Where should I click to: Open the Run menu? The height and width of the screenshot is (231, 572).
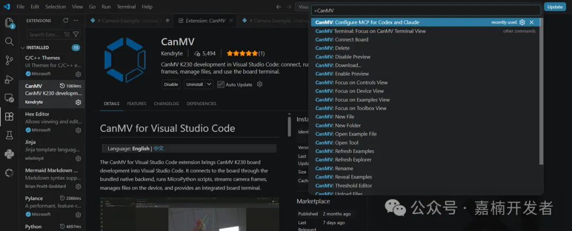pyautogui.click(x=106, y=6)
